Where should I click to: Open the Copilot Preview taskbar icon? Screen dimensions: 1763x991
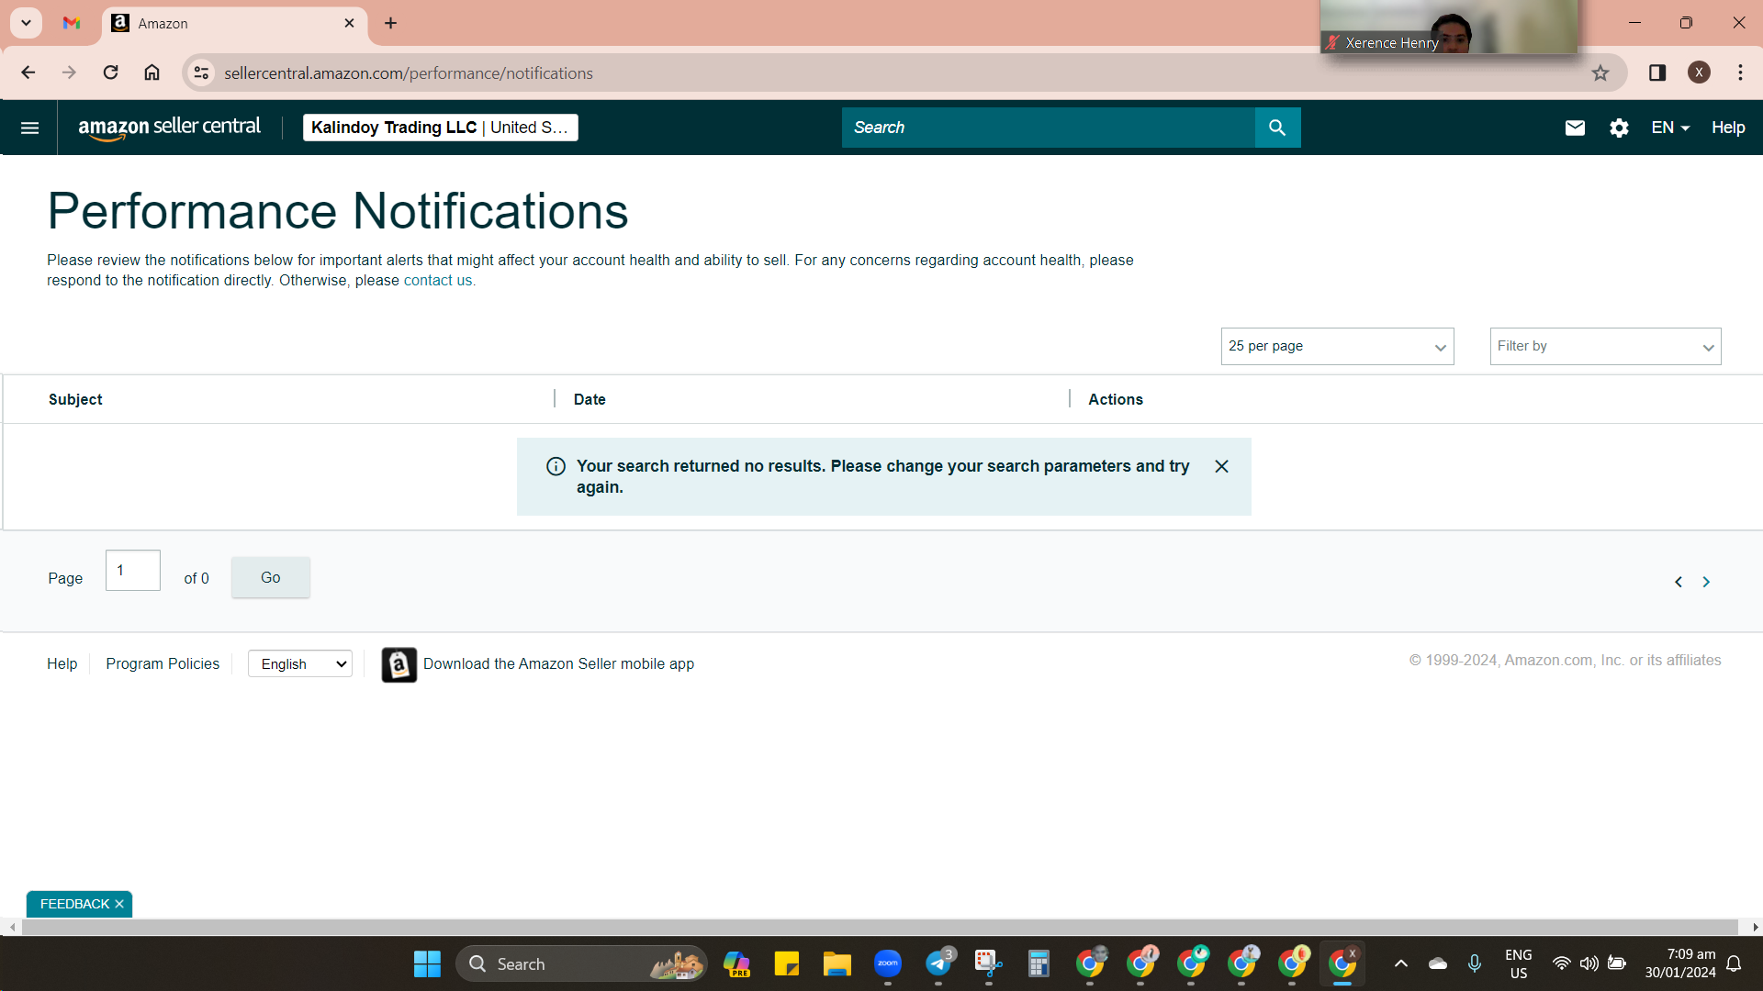736,963
